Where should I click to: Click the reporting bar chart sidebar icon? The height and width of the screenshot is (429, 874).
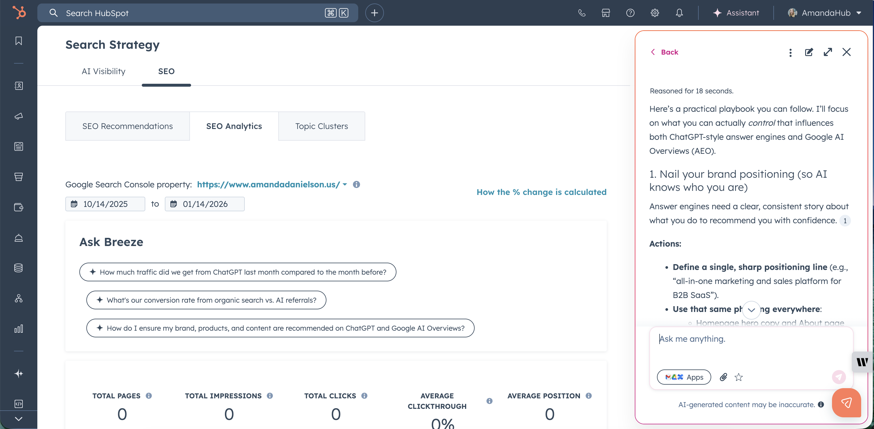click(x=19, y=329)
